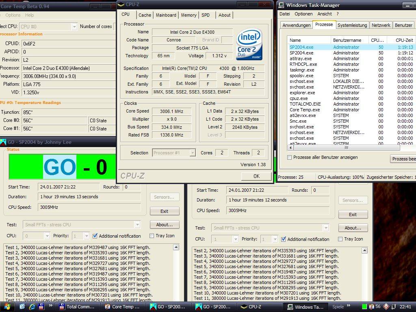Switch to Core Temp taskbar button
This screenshot has width=416, height=312.
pyautogui.click(x=123, y=307)
